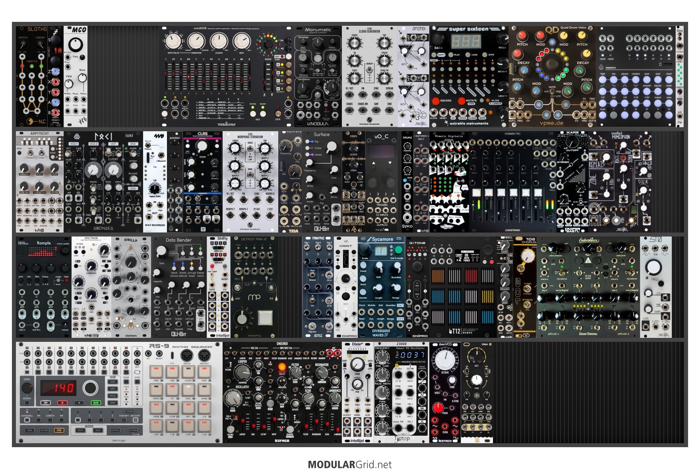Screen dimensions: 700x473
Task: Select the Sibilla module
Action: point(131,287)
